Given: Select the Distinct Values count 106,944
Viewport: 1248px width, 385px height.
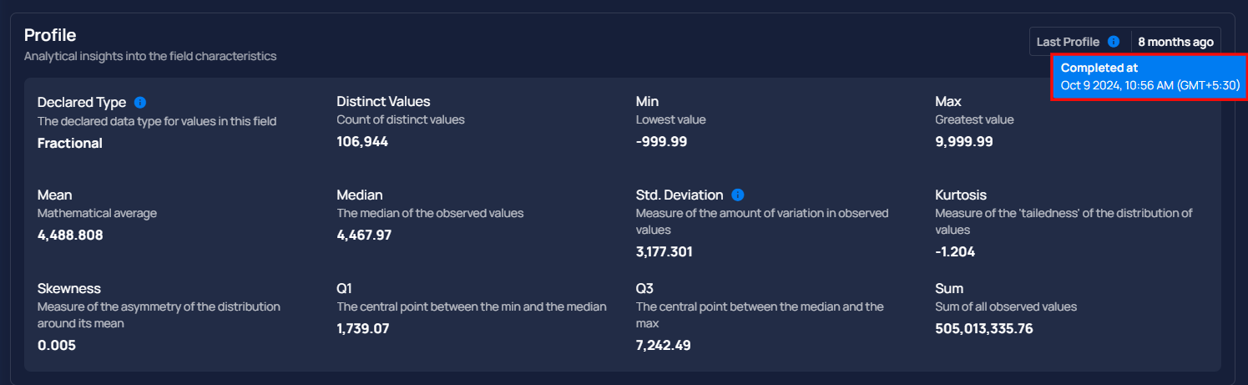Looking at the screenshot, I should point(362,141).
